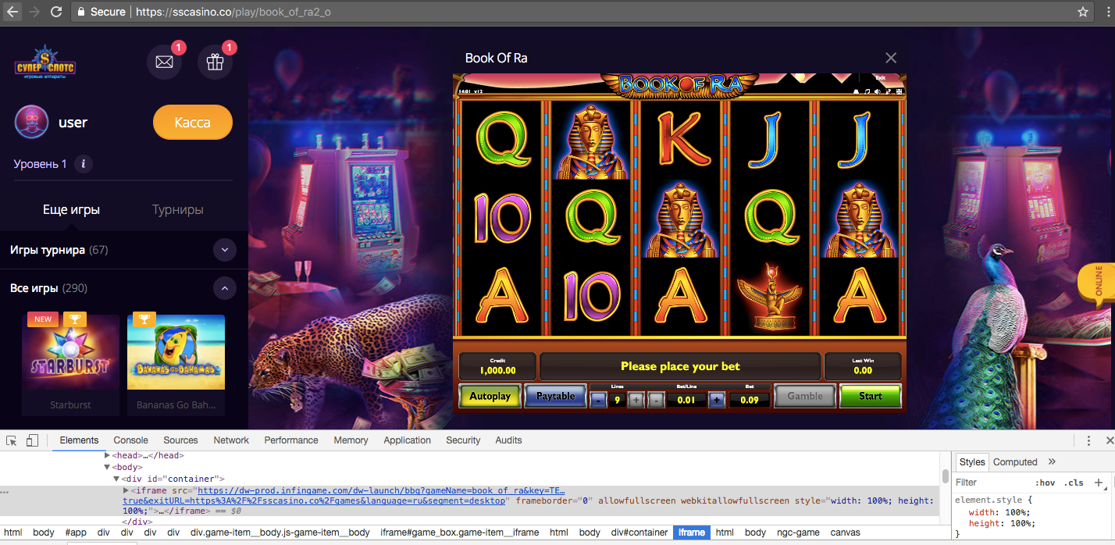Open the messages envelope icon
1115x545 pixels.
click(x=164, y=62)
